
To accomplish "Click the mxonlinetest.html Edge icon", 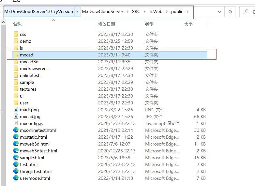I will (16, 130).
